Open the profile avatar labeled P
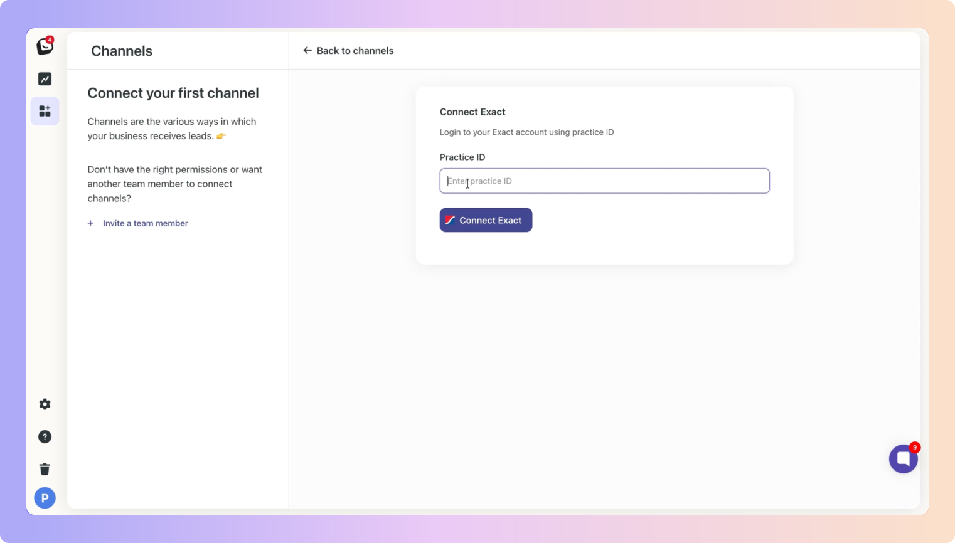This screenshot has width=955, height=543. click(45, 498)
